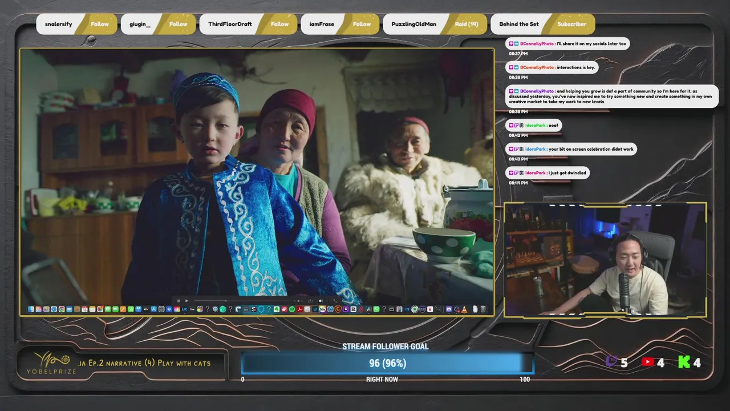Open DaVinci Resolve in the dock
The height and width of the screenshot is (411, 730).
pyautogui.click(x=368, y=309)
